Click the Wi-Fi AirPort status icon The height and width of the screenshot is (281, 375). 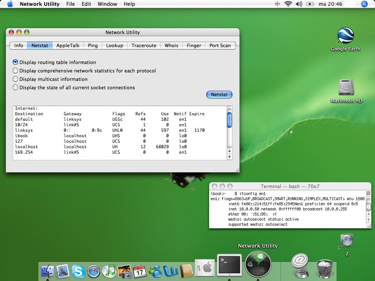tap(288, 4)
